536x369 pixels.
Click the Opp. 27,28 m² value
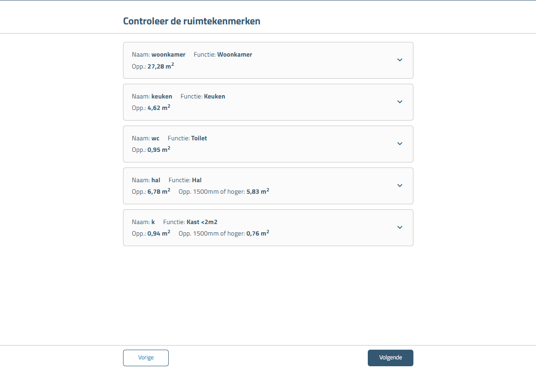tap(153, 66)
